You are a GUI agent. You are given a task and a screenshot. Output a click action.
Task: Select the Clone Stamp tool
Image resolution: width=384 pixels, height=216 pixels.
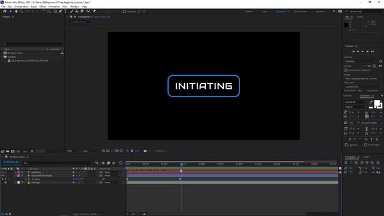77,11
